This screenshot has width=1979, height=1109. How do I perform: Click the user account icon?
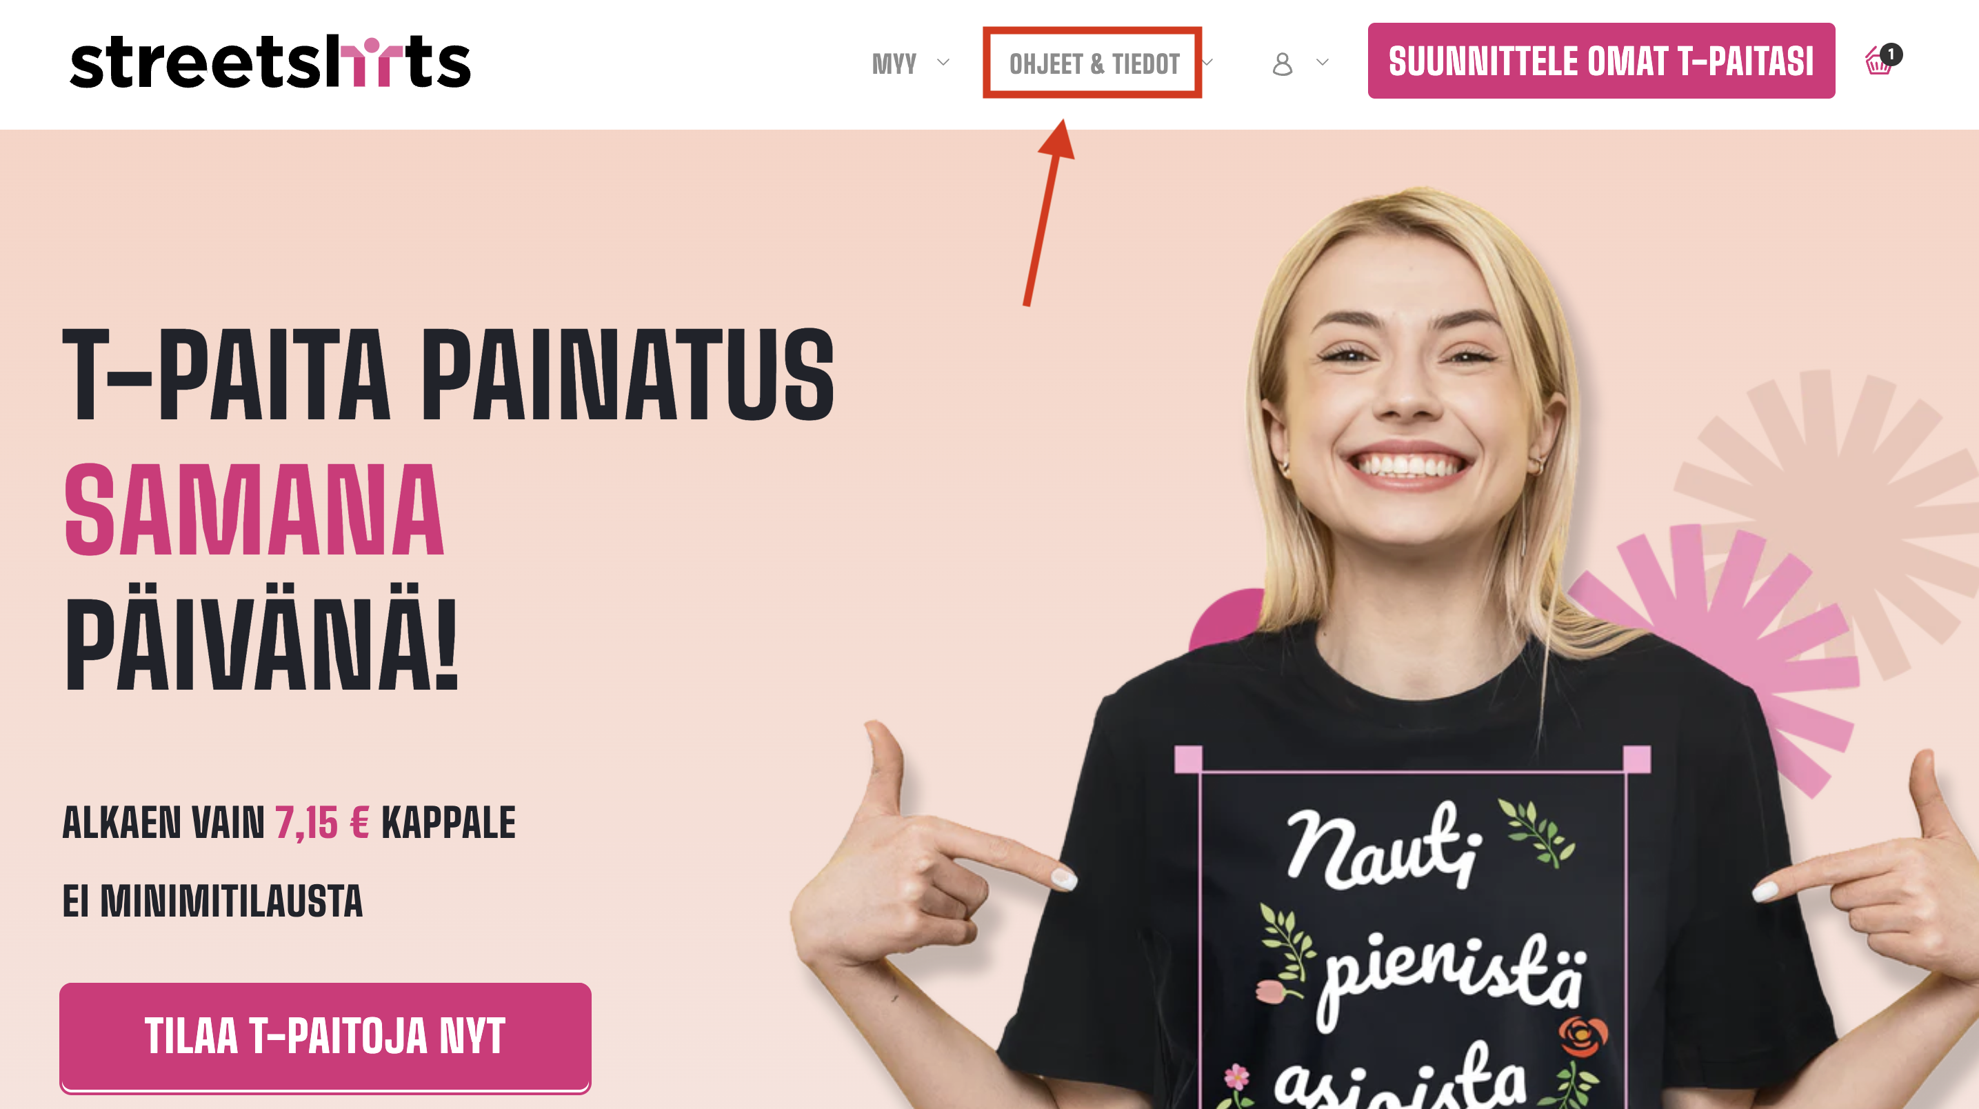pos(1282,63)
